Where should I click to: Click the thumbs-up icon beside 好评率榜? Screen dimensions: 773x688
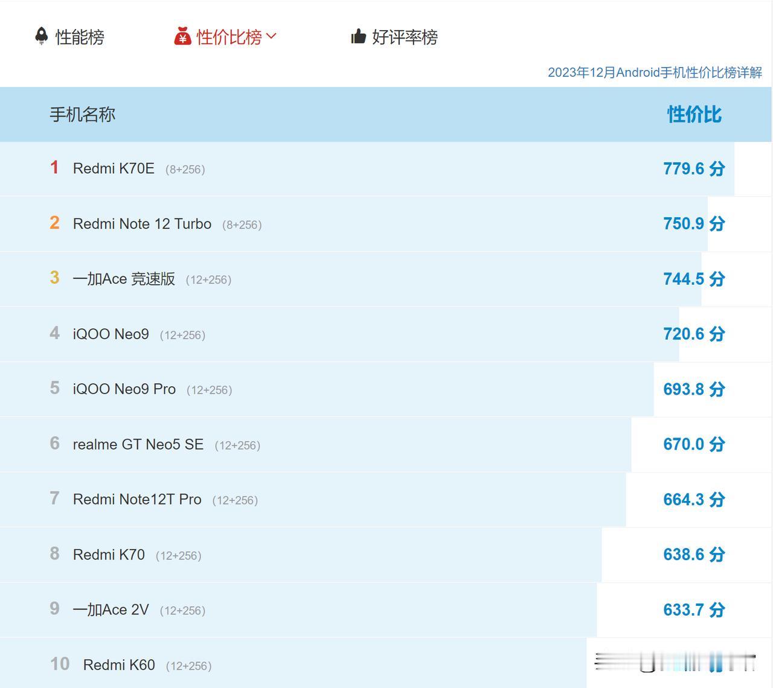359,36
